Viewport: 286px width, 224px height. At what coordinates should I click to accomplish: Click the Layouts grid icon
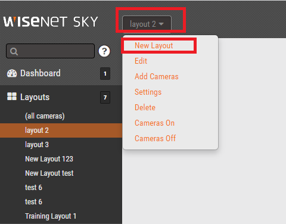(12, 97)
